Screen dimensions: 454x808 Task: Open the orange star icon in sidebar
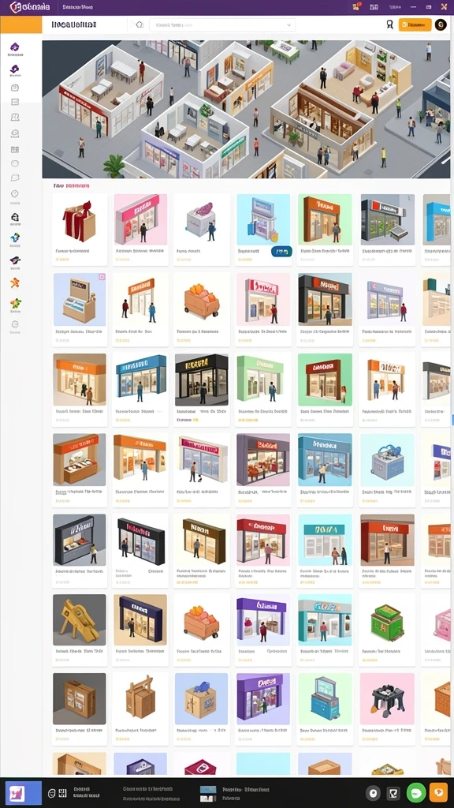click(x=15, y=282)
